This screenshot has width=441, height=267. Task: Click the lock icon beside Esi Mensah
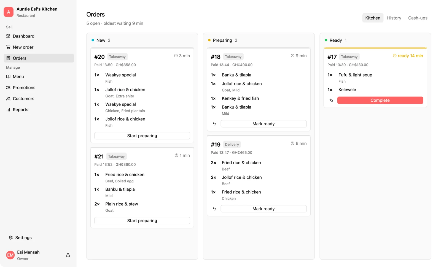(x=68, y=255)
